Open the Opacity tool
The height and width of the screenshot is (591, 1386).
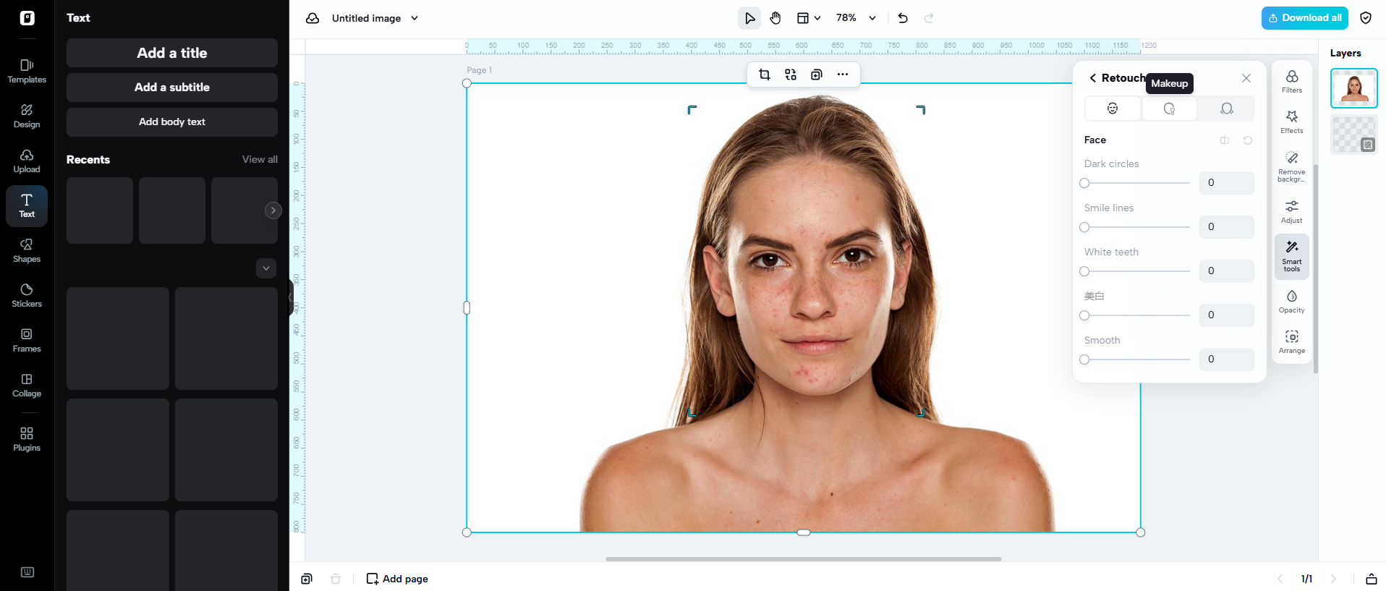pos(1292,301)
